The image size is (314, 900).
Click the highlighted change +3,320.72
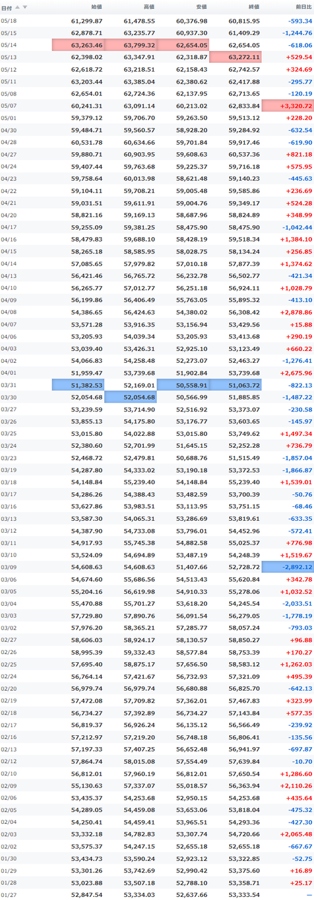point(288,105)
